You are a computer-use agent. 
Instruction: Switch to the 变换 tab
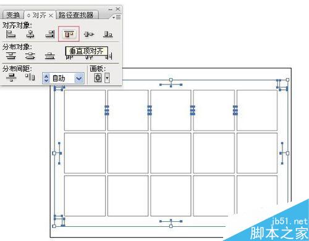tap(13, 15)
